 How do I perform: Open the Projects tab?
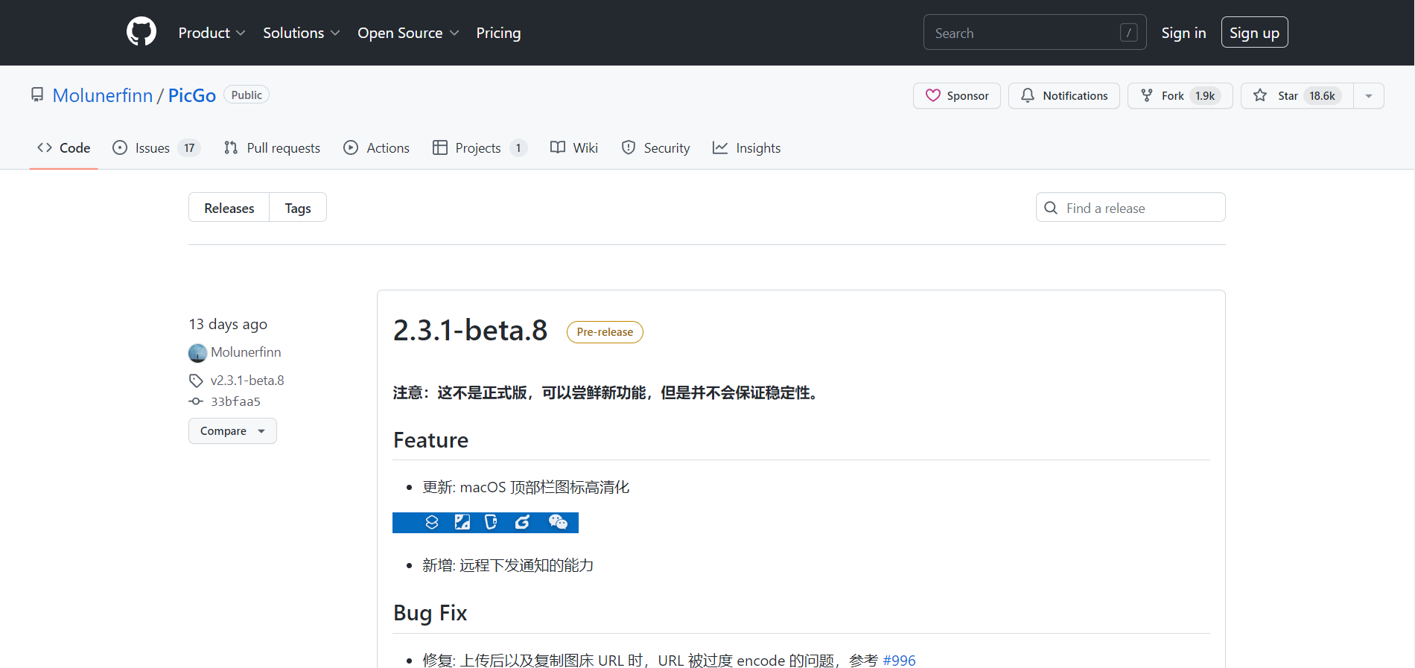[x=480, y=148]
